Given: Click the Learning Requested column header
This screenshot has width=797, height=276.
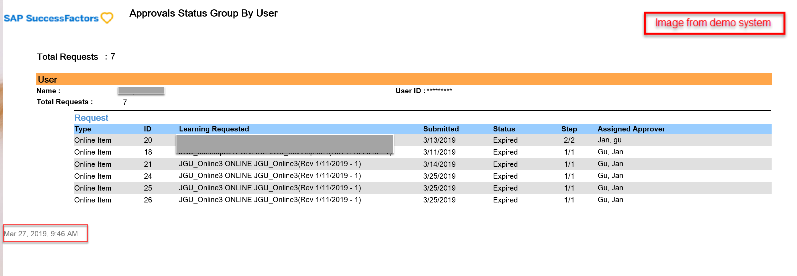Looking at the screenshot, I should pyautogui.click(x=214, y=129).
